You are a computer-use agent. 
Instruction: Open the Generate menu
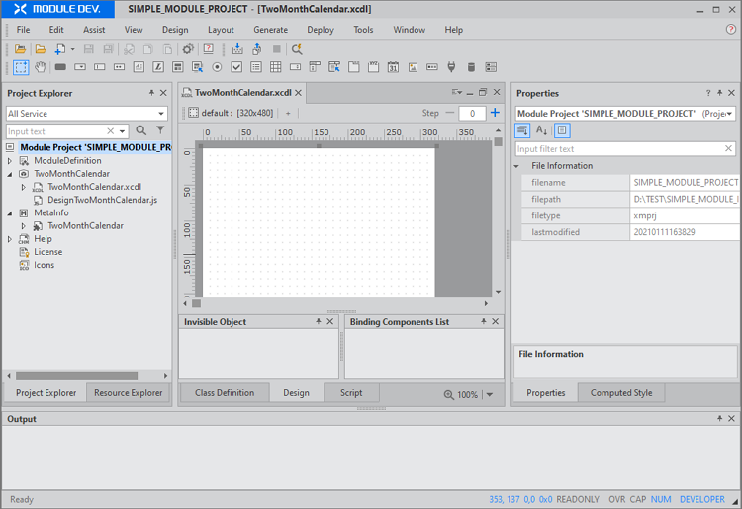tap(270, 30)
